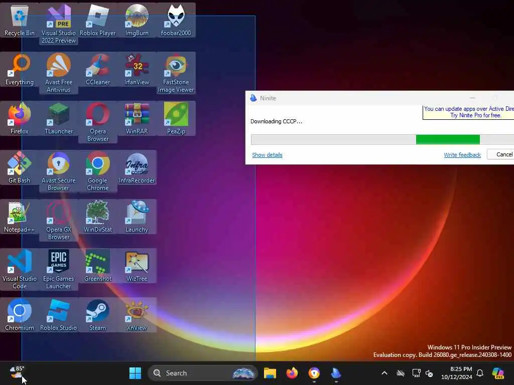This screenshot has height=385, width=514.
Task: Open the notifications bell
Action: pyautogui.click(x=479, y=373)
